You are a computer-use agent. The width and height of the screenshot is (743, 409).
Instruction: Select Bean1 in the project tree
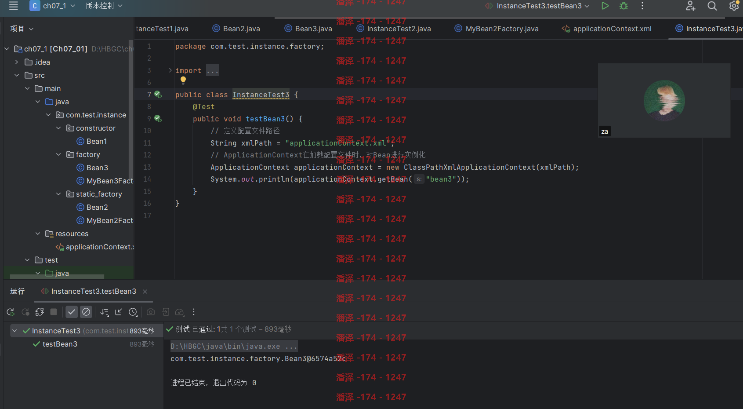coord(92,141)
